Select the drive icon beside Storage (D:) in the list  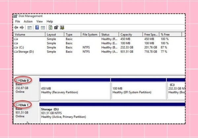pyautogui.click(x=16, y=52)
